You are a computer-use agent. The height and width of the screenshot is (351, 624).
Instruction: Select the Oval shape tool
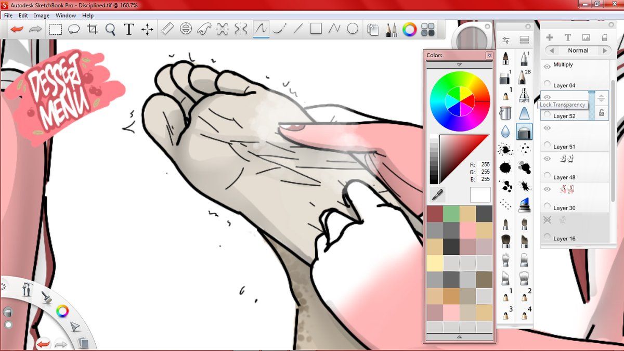[x=353, y=29]
